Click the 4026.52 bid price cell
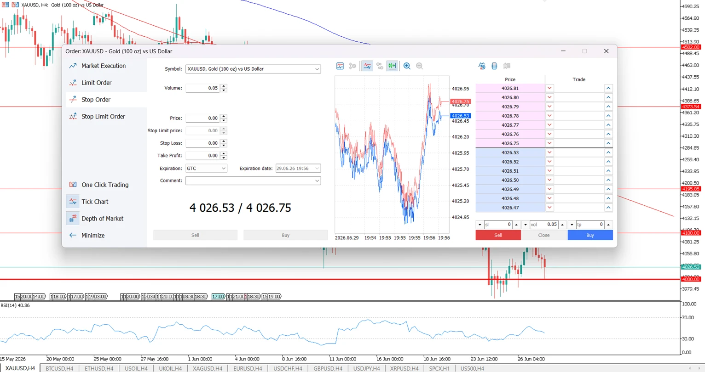Viewport: 705px width, 372px height. point(510,162)
